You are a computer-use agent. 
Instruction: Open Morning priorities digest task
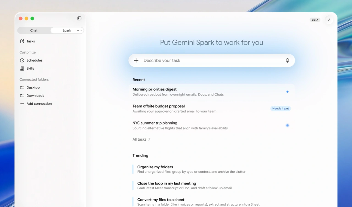(212, 92)
